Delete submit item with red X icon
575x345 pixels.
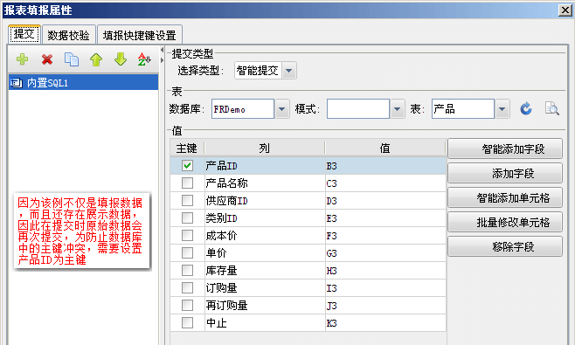click(47, 59)
